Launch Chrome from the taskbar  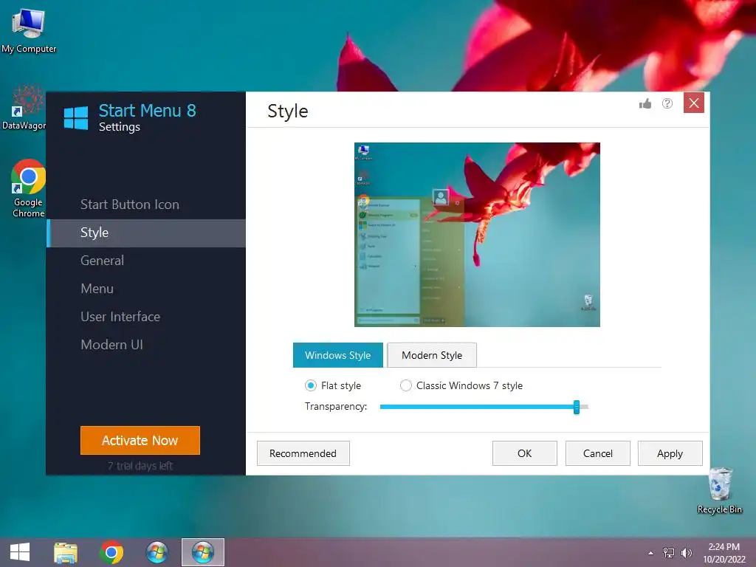click(x=111, y=552)
